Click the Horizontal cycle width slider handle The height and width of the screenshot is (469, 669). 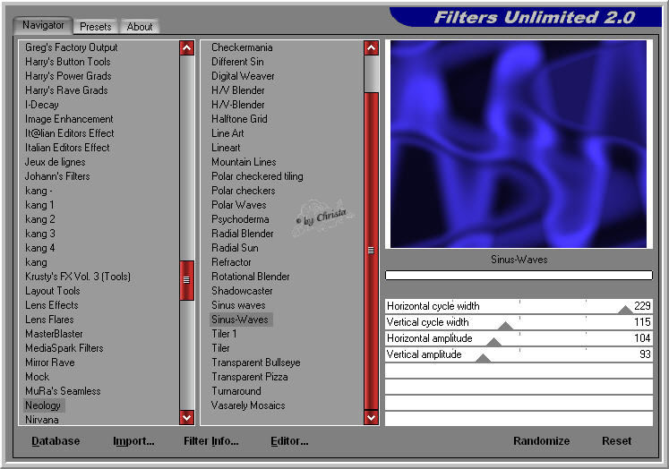(625, 310)
